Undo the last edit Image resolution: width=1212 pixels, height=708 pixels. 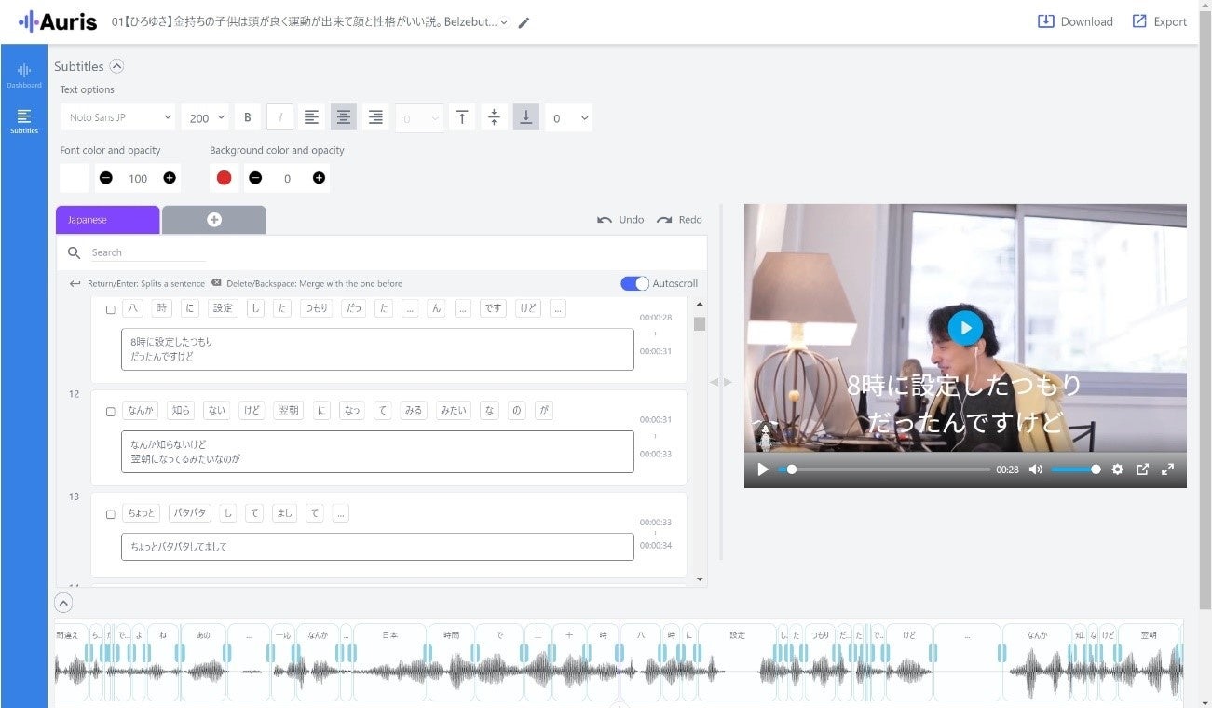pyautogui.click(x=620, y=220)
